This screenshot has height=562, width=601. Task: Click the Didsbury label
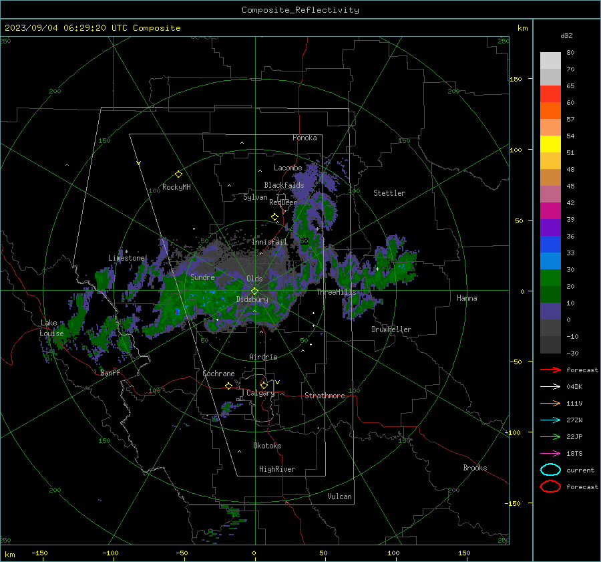click(252, 299)
